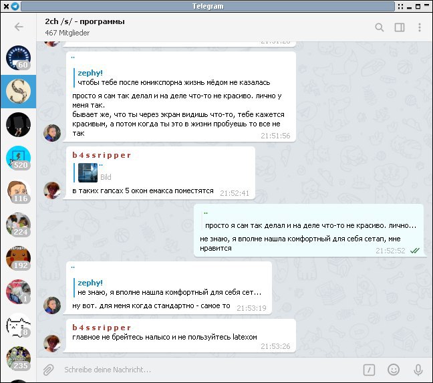
Task: Click the avatar beside the 21:53:19 message
Action: 52,305
